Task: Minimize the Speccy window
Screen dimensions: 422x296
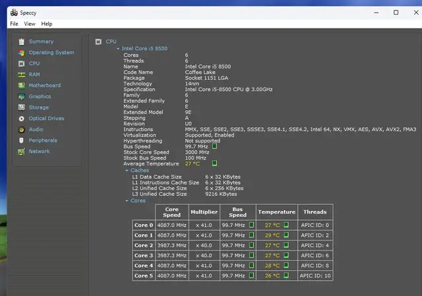Action: pos(377,13)
